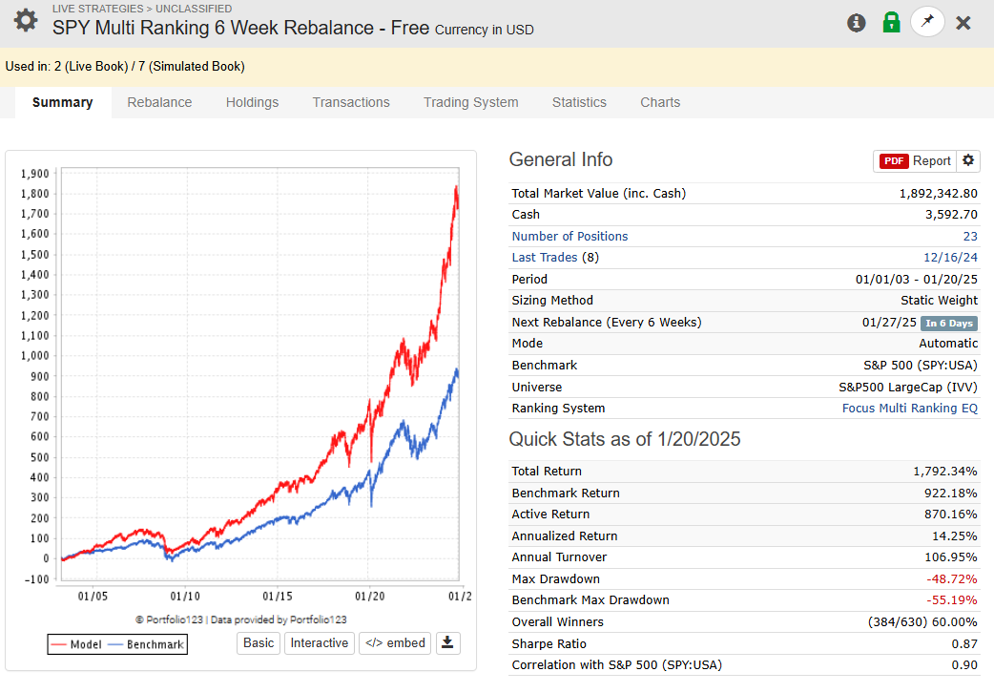Open the 12/16/24 last trades date link
Screen dimensions: 994x693
point(950,257)
